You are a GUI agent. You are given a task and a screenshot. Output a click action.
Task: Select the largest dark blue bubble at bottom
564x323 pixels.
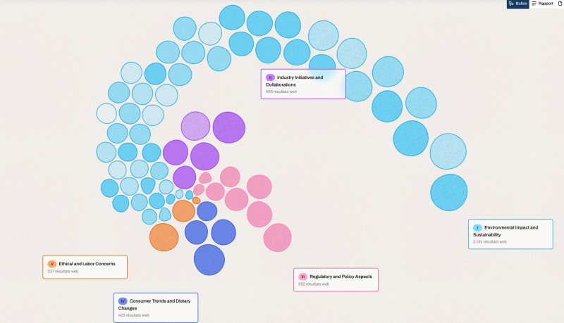point(209,260)
